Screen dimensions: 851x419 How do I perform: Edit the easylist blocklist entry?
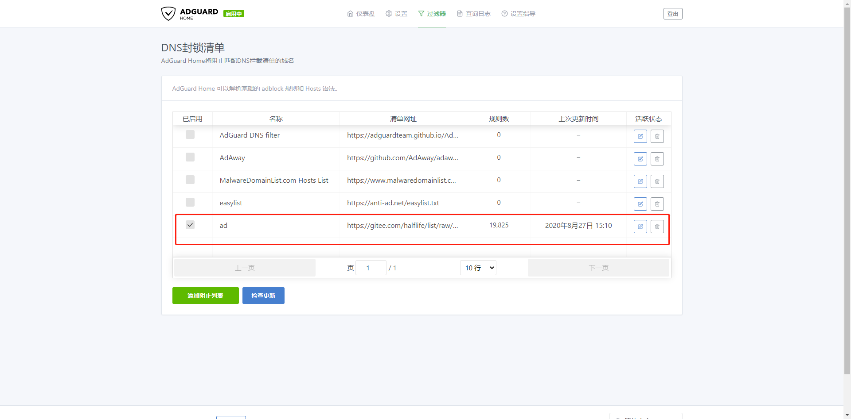point(640,204)
